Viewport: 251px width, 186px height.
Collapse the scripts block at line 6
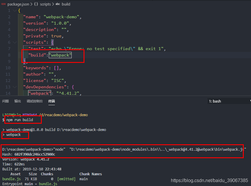tap(15, 42)
